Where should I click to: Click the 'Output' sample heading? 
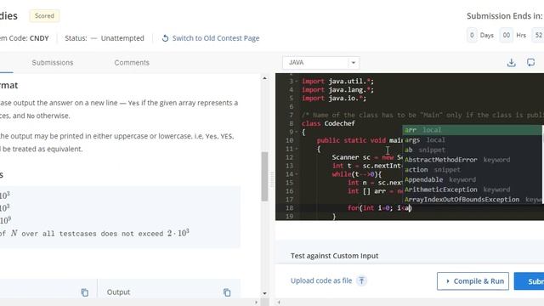point(118,292)
